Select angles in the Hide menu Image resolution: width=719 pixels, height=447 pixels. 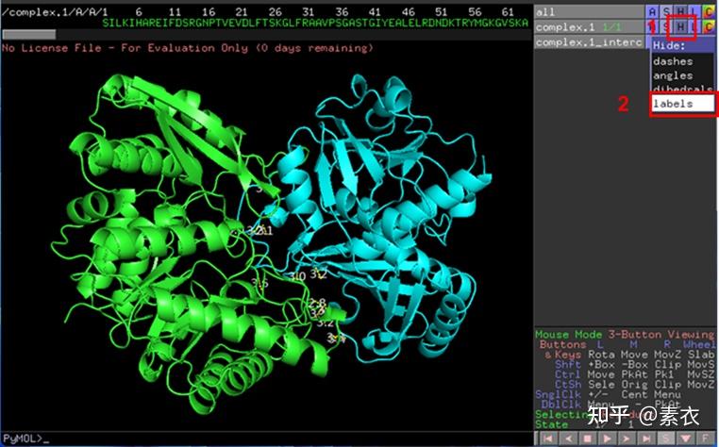pos(683,75)
